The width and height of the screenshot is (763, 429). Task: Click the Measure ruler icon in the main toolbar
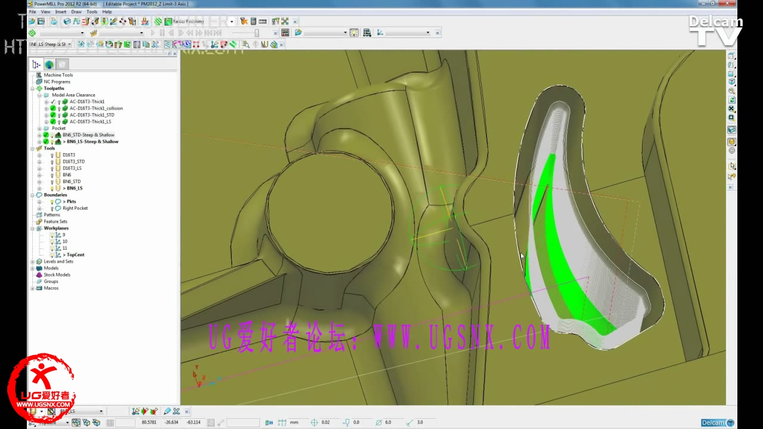point(262,21)
